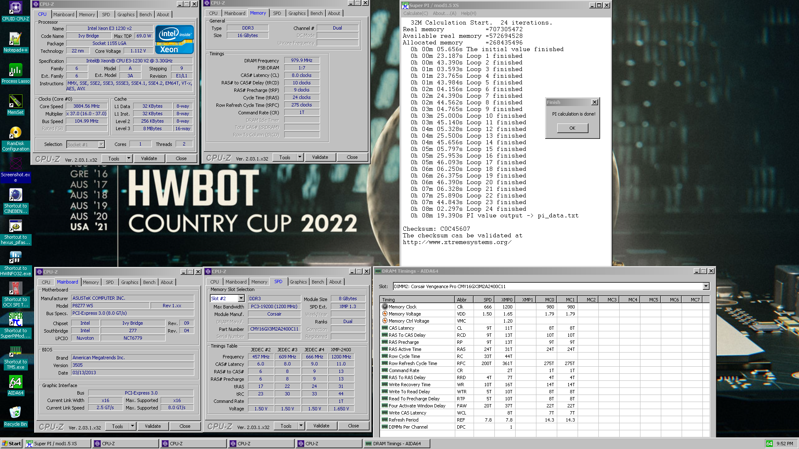Click Close in Memory tab CPU-Z window
The width and height of the screenshot is (799, 449).
[352, 157]
